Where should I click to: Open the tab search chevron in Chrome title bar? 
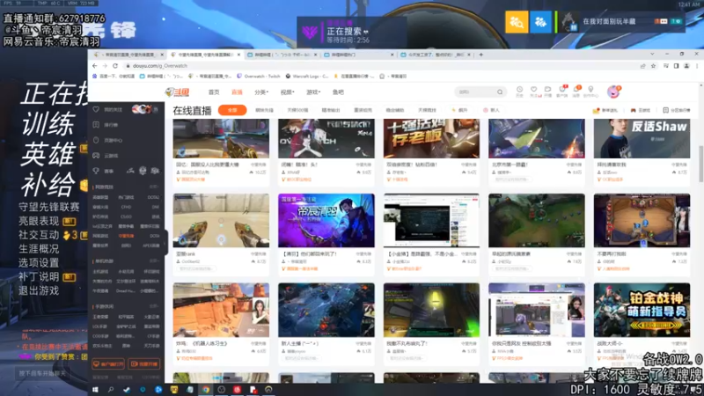coord(652,54)
